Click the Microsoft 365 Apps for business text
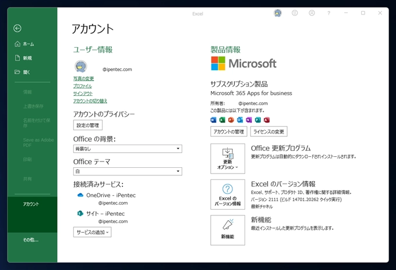Screen dimensions: 396x270 pos(252,93)
